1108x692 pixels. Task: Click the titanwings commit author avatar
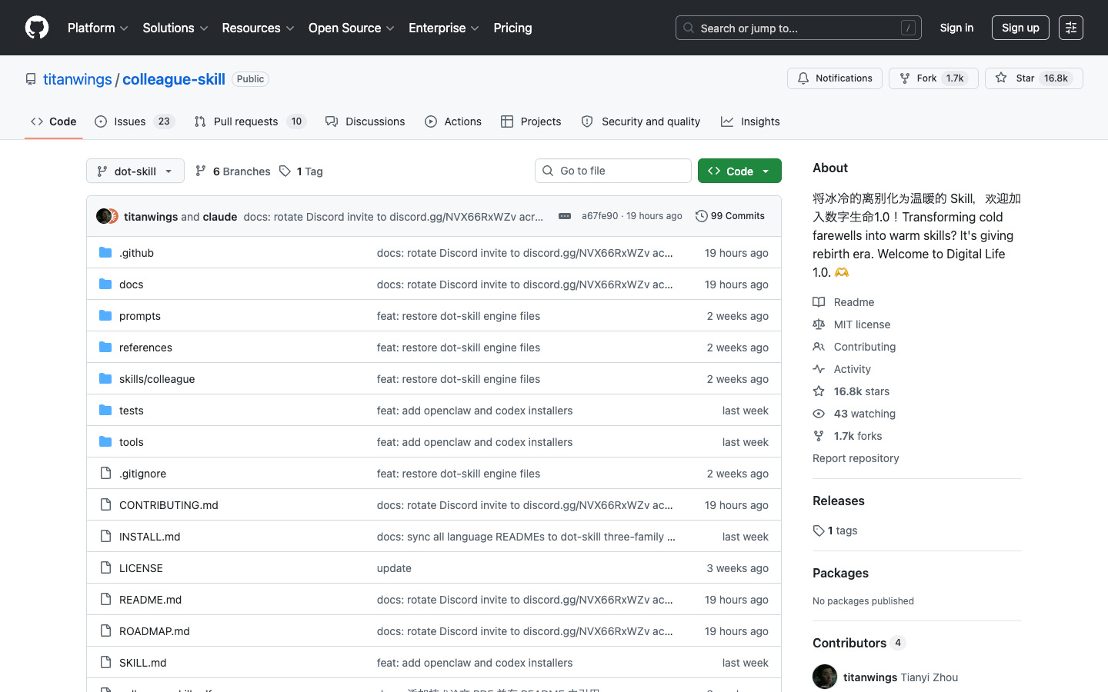pos(103,216)
